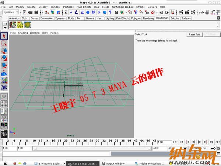Switch to Output Window taskbar item
The image size is (221, 166).
113,163
